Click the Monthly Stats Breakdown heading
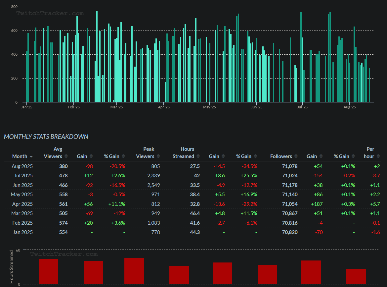Screen dimensions: 387x287 tap(46, 137)
